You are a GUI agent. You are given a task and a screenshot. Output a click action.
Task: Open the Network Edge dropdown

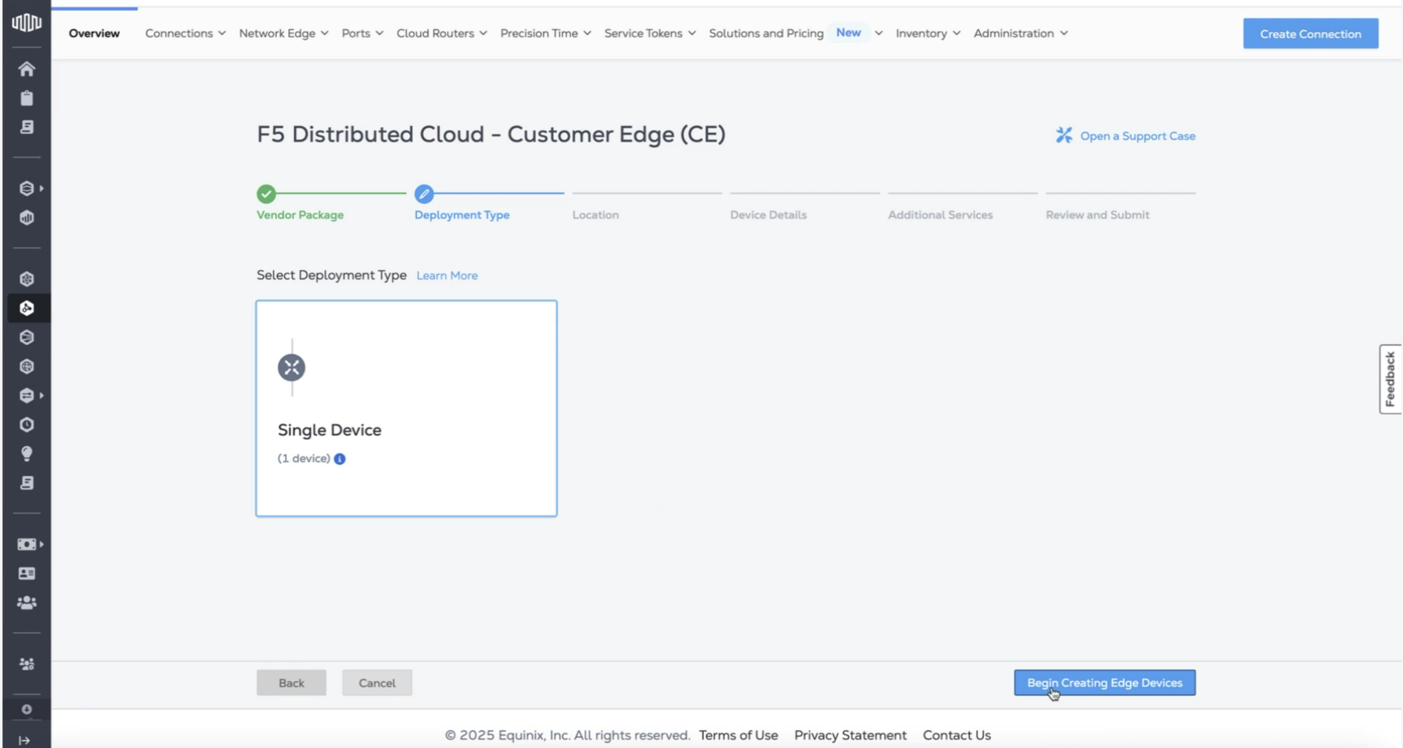click(283, 33)
